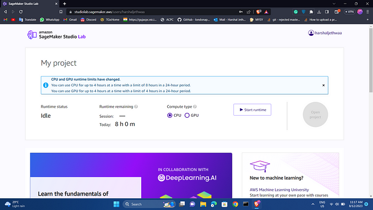Click the blue info icon in banner

click(46, 85)
